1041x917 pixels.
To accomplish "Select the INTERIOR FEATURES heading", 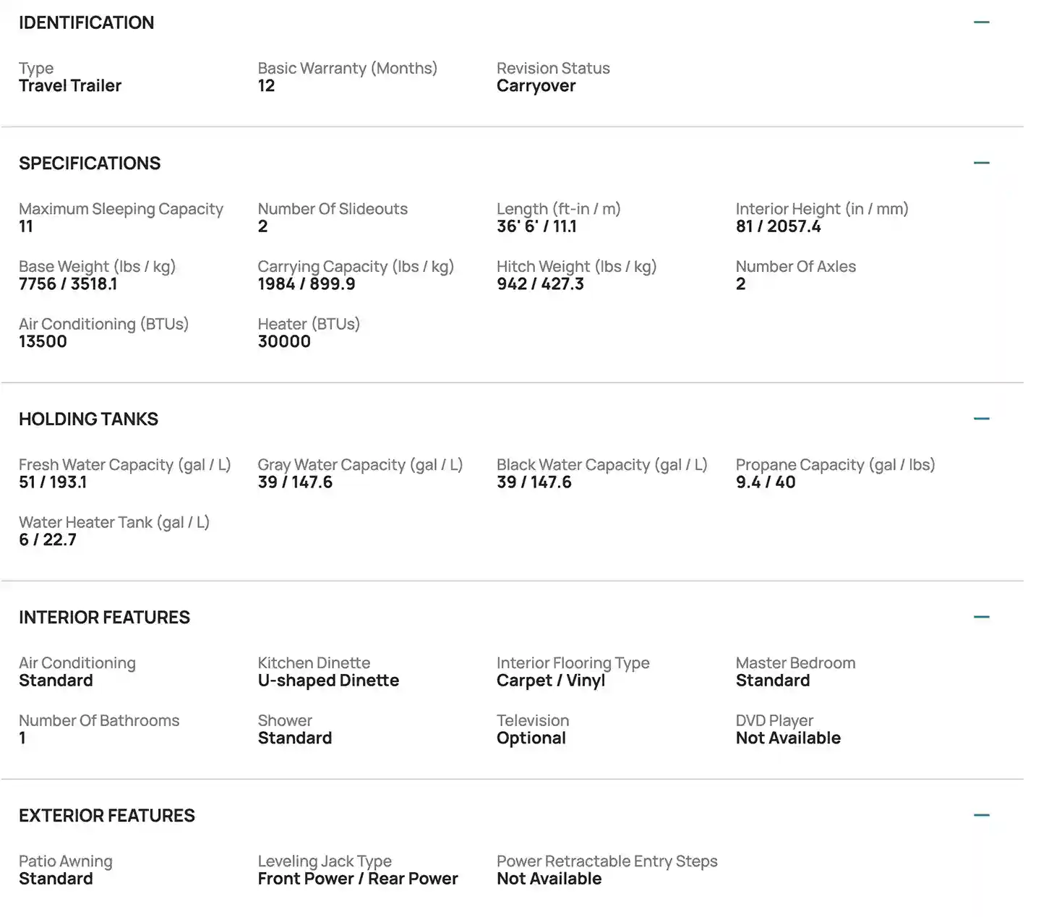I will (x=104, y=618).
